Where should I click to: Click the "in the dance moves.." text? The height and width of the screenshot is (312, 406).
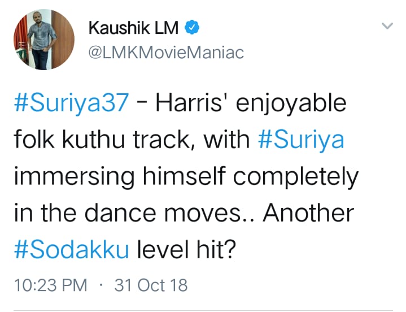[134, 213]
